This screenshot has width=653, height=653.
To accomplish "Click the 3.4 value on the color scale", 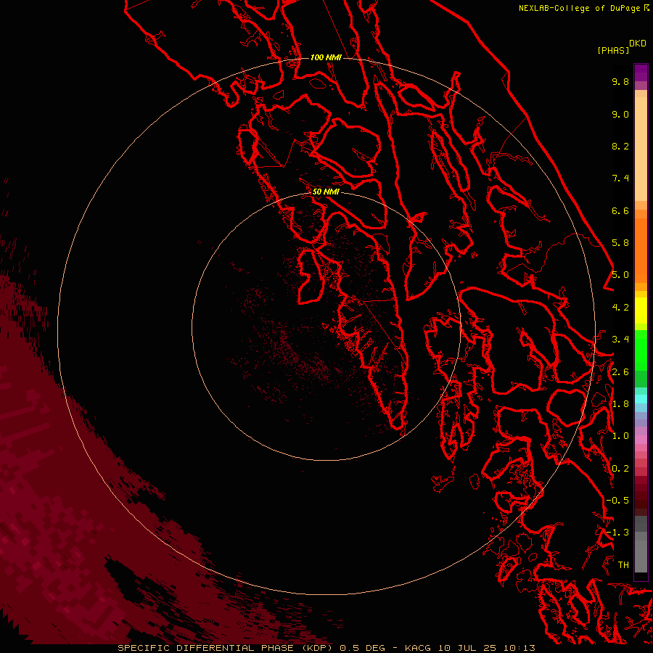I will [620, 340].
